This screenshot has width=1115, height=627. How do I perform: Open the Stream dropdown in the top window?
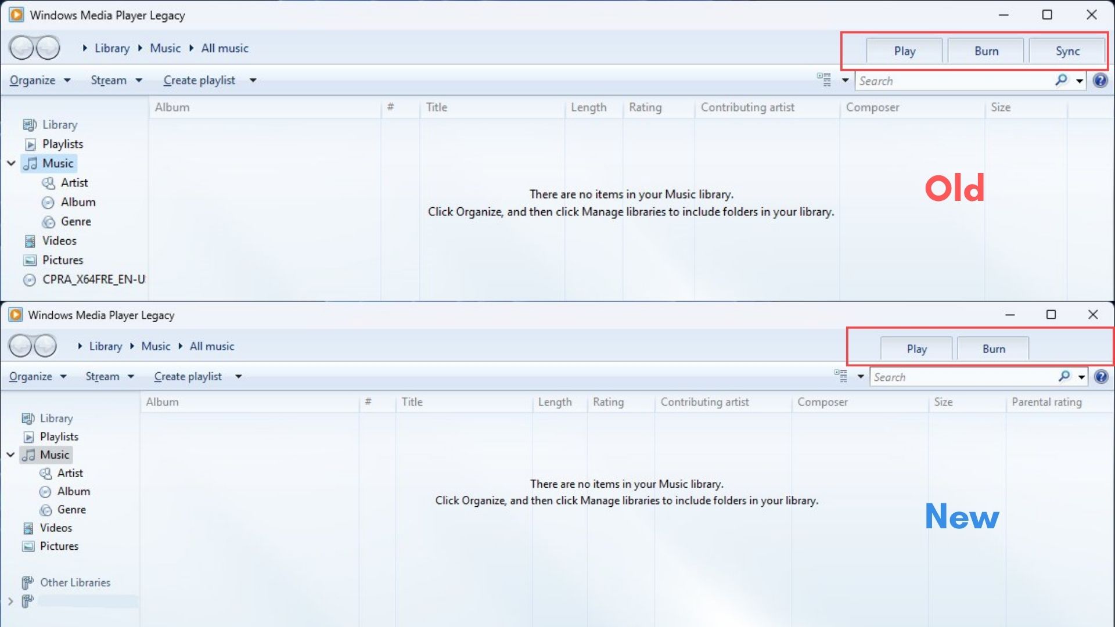tap(116, 80)
